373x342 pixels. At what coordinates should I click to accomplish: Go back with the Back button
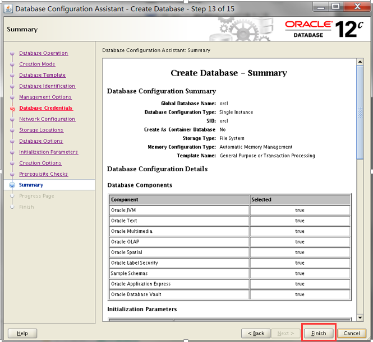click(x=256, y=334)
